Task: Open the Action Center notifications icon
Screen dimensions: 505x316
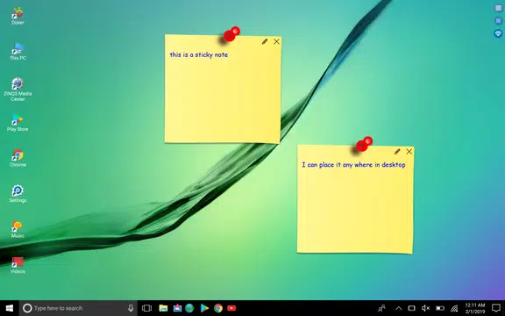Action: tap(496, 308)
